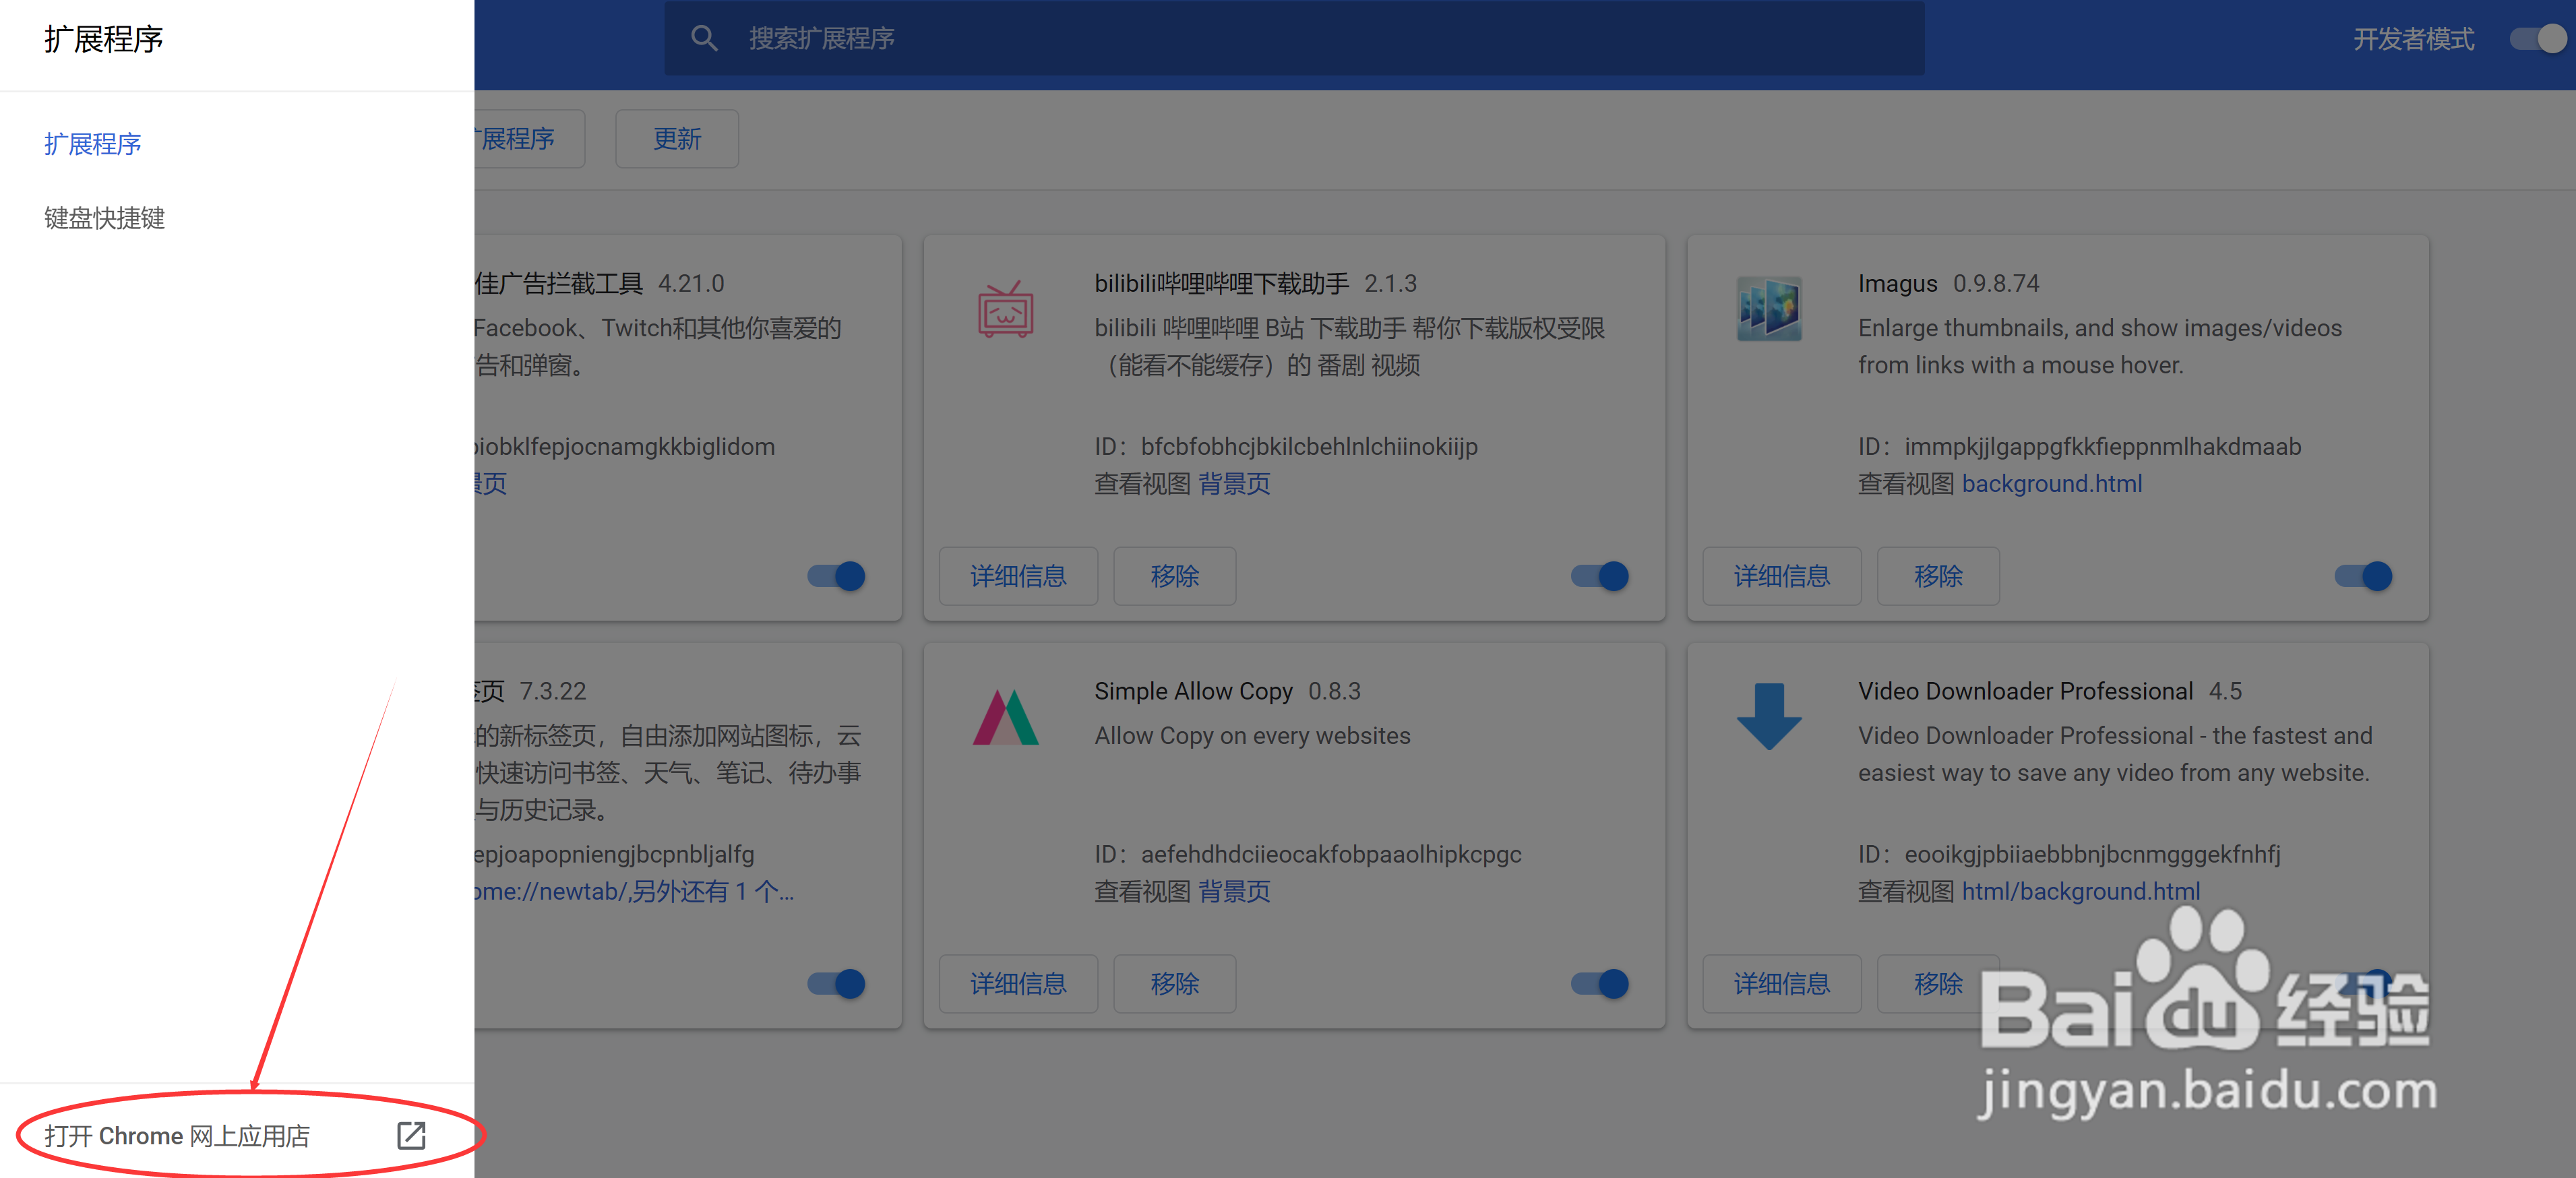Click ID eooikgjpbiiaebbbnjbcnmgggekfnhfj text

(2069, 854)
